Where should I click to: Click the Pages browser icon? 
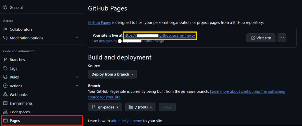(5, 121)
